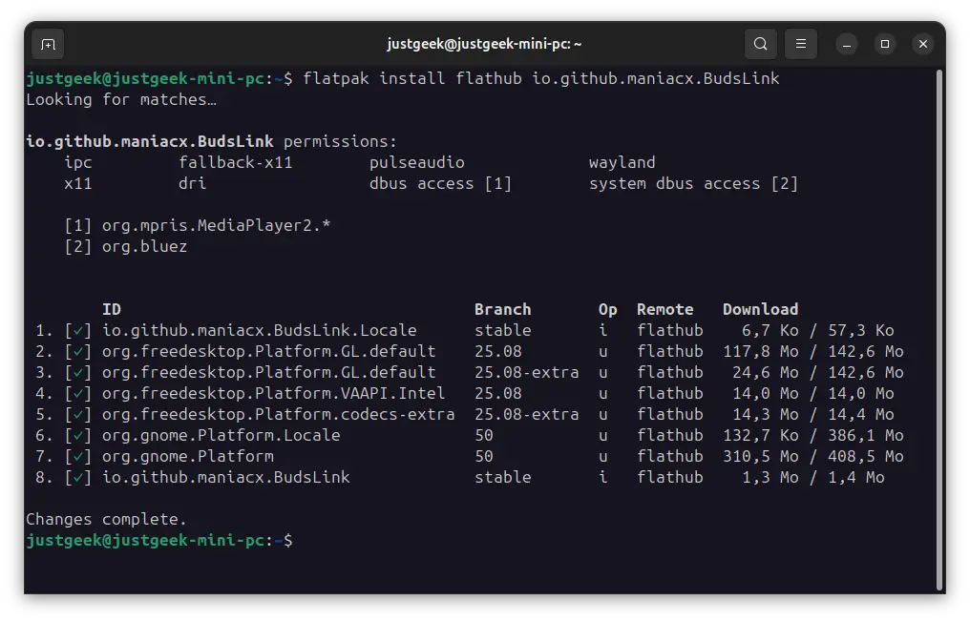970x621 pixels.
Task: Click checkmark of row 8 BudsLink
Action: pyautogui.click(x=78, y=478)
